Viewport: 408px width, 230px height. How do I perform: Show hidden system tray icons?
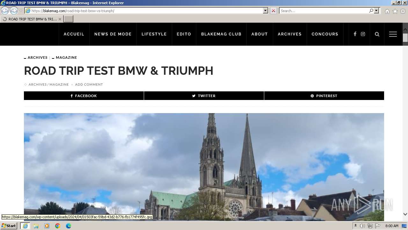[355, 226]
